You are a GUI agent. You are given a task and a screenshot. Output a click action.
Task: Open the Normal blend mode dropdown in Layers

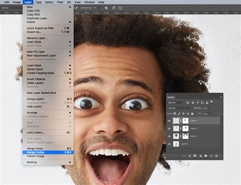180,108
